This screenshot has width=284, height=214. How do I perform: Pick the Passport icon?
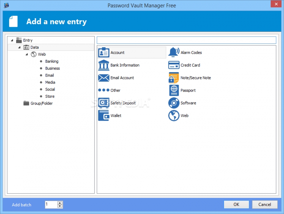(174, 90)
